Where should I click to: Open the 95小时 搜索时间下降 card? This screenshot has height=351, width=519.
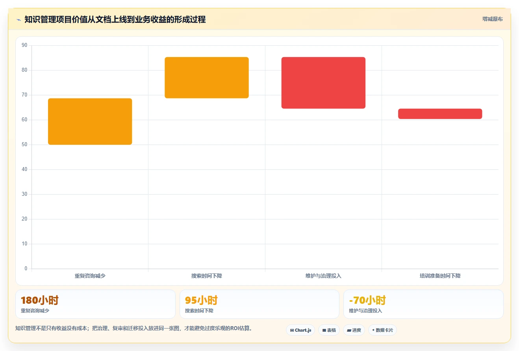coord(259,304)
